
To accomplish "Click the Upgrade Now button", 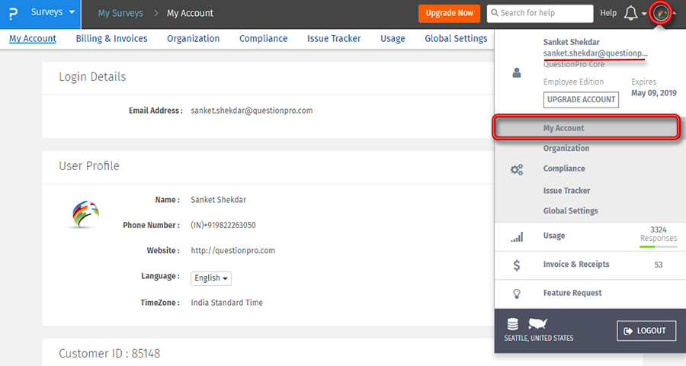I will pyautogui.click(x=449, y=13).
